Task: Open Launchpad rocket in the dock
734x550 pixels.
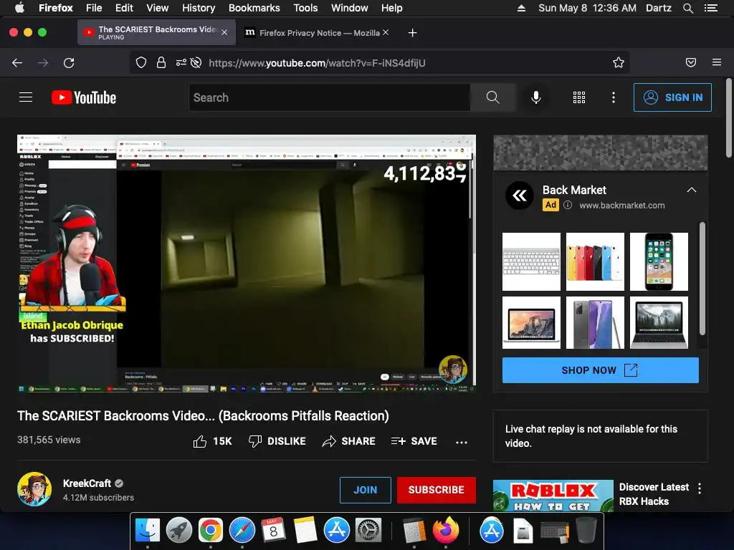Action: coord(178,531)
